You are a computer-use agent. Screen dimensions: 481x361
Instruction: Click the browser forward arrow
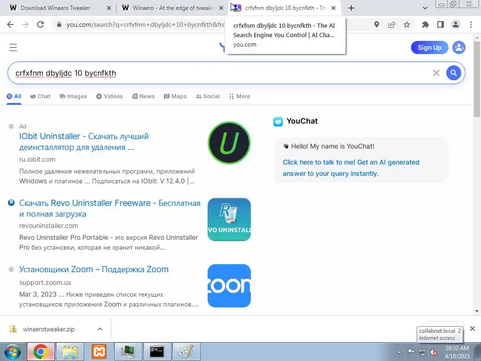pos(25,24)
